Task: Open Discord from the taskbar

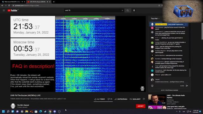Action: tap(55, 111)
